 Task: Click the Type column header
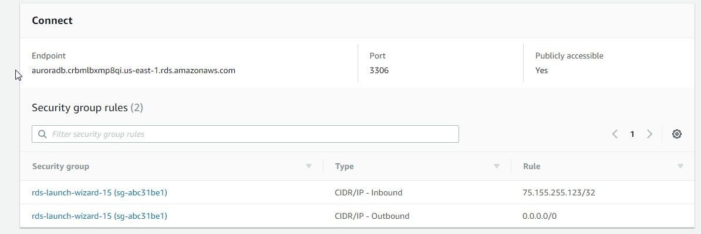click(344, 166)
